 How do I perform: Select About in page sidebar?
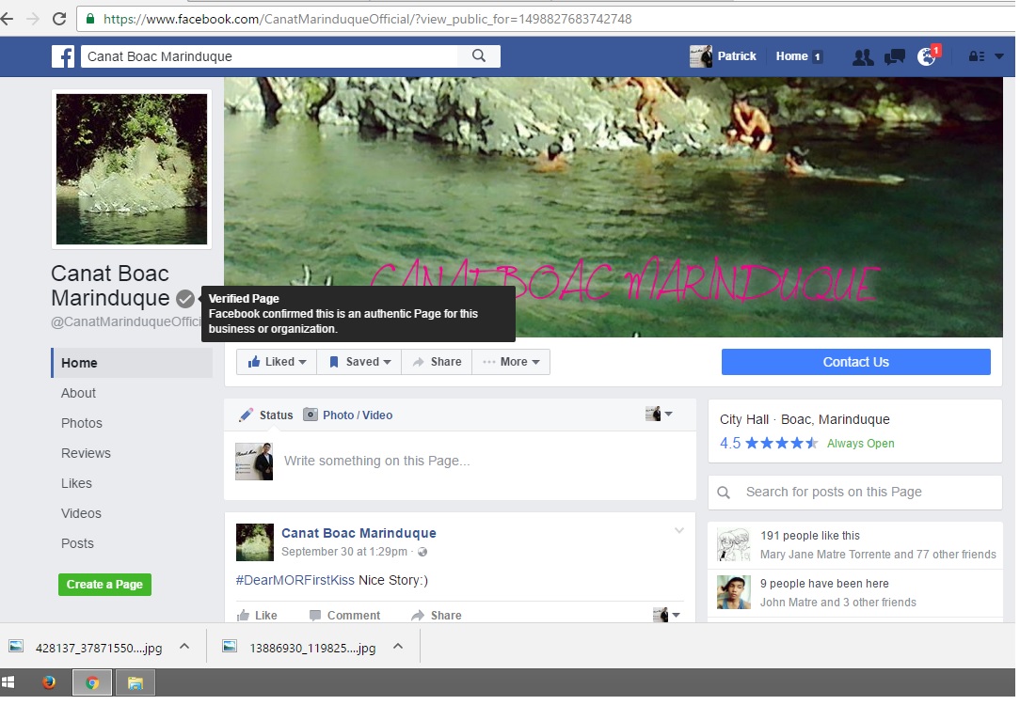pyautogui.click(x=78, y=393)
